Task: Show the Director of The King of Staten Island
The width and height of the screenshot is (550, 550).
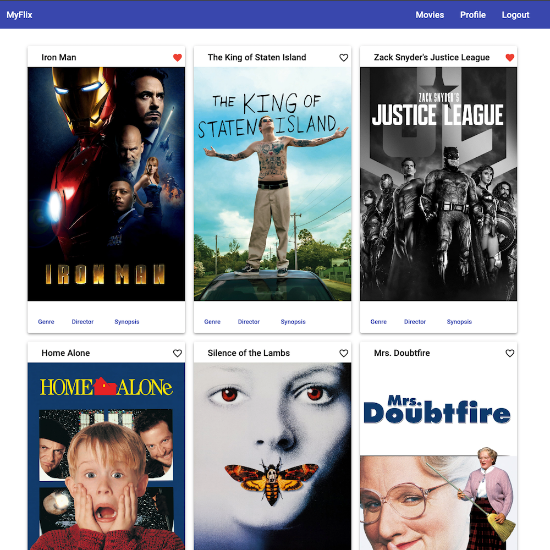Action: tap(249, 322)
